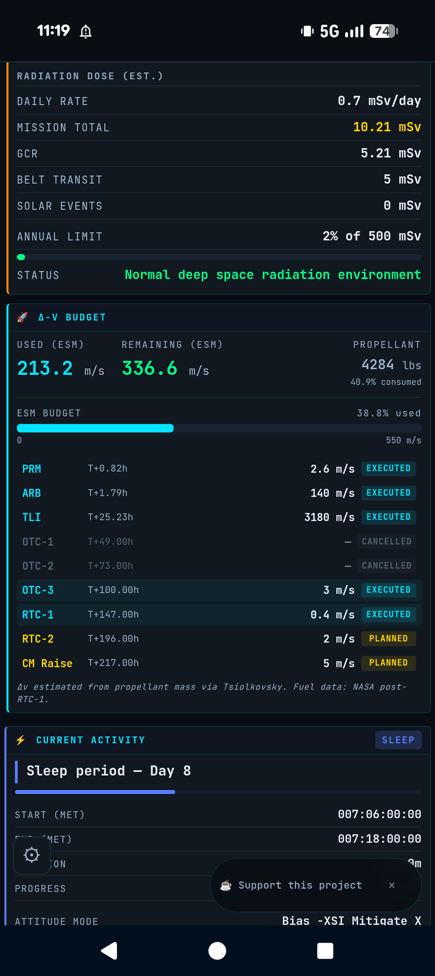
Task: Tap PLANNED badge for CM Raise
Action: pyautogui.click(x=388, y=663)
